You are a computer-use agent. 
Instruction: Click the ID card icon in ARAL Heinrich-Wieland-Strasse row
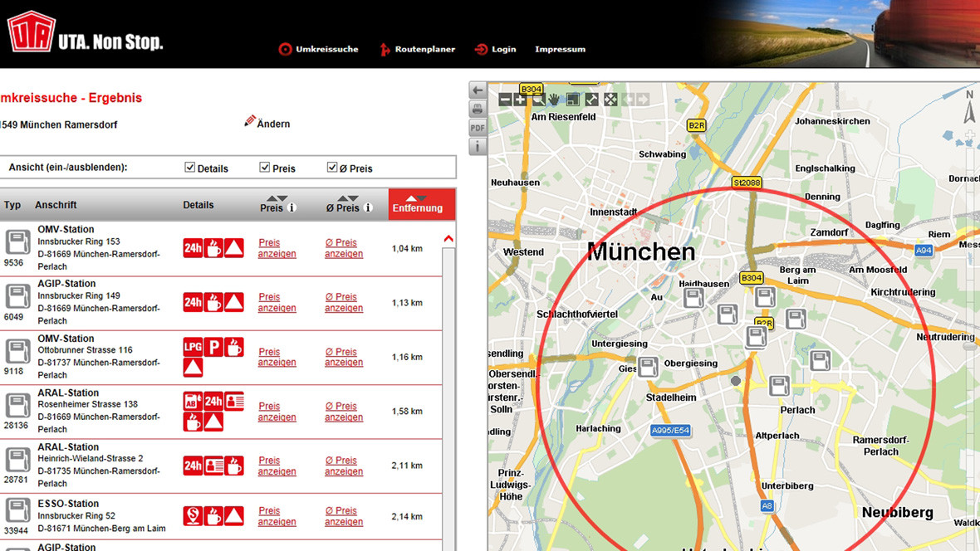click(213, 466)
